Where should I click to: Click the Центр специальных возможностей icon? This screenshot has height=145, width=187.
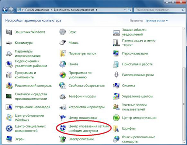tap(9, 128)
